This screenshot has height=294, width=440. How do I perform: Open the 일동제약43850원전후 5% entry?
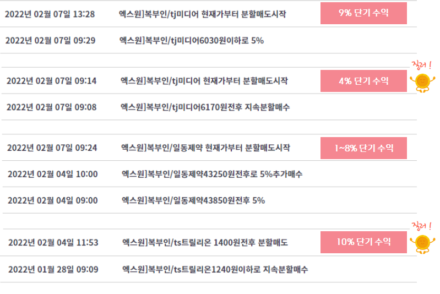[193, 200]
